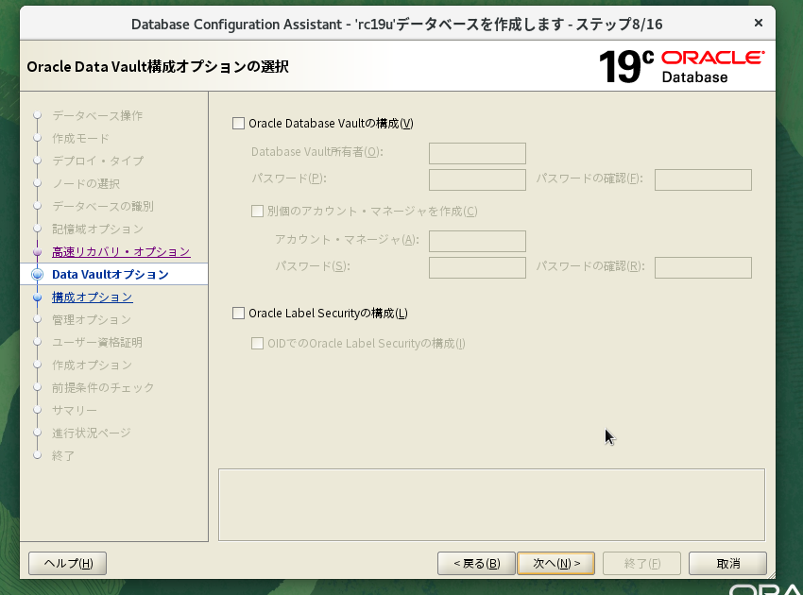
Task: Click the 構成オプション step bullet icon
Action: coord(37,297)
